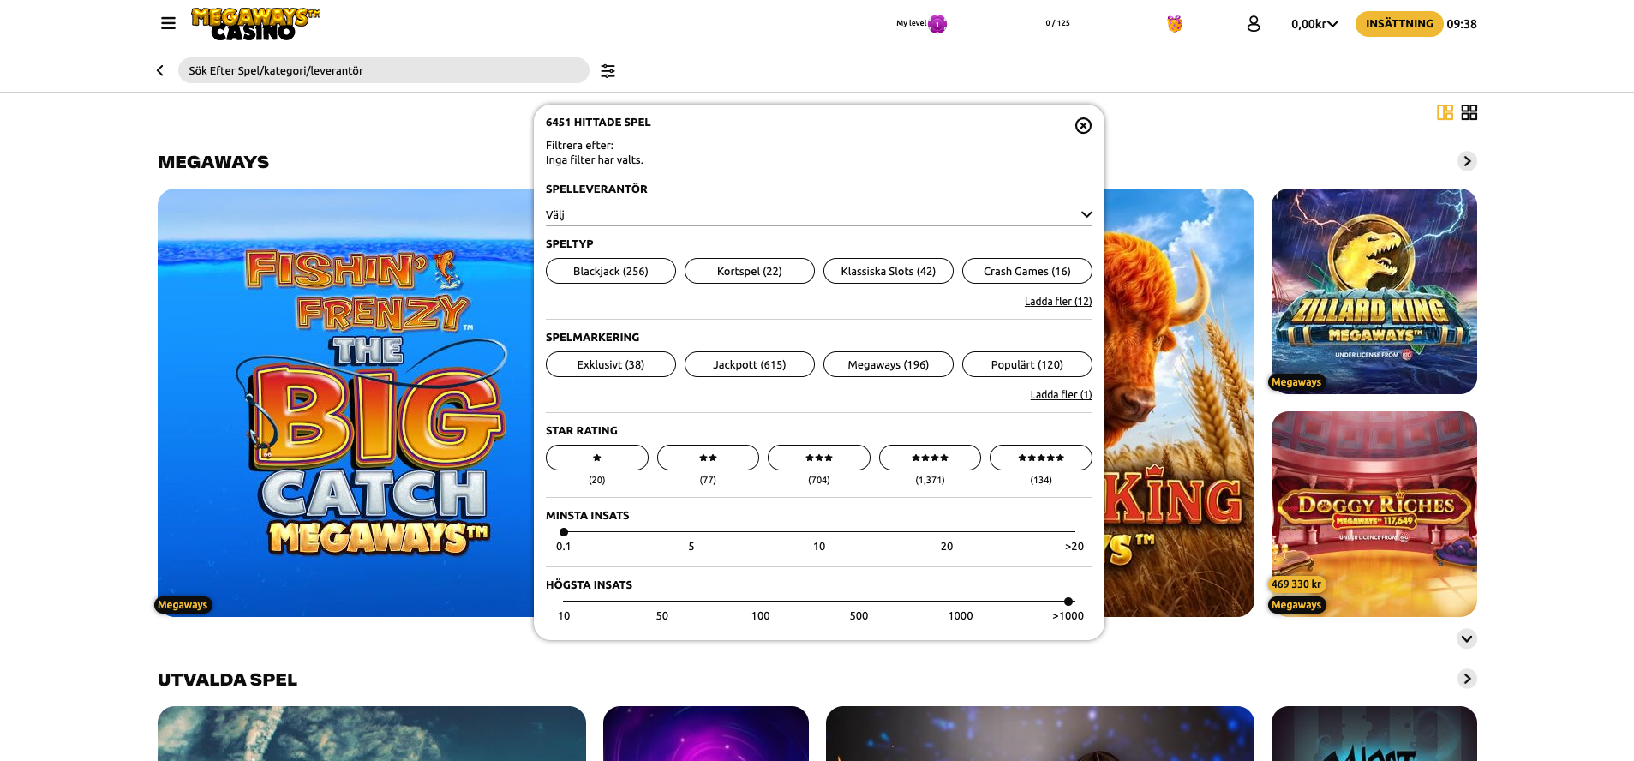
Task: Click the Megaways section heading
Action: tap(213, 162)
